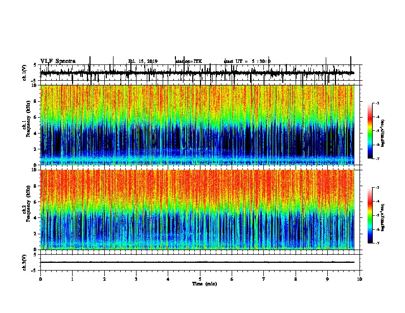Viewport: 405px width, 313px height.
Task: Click the 0 minute tick label on time axis
Action: coord(40,279)
